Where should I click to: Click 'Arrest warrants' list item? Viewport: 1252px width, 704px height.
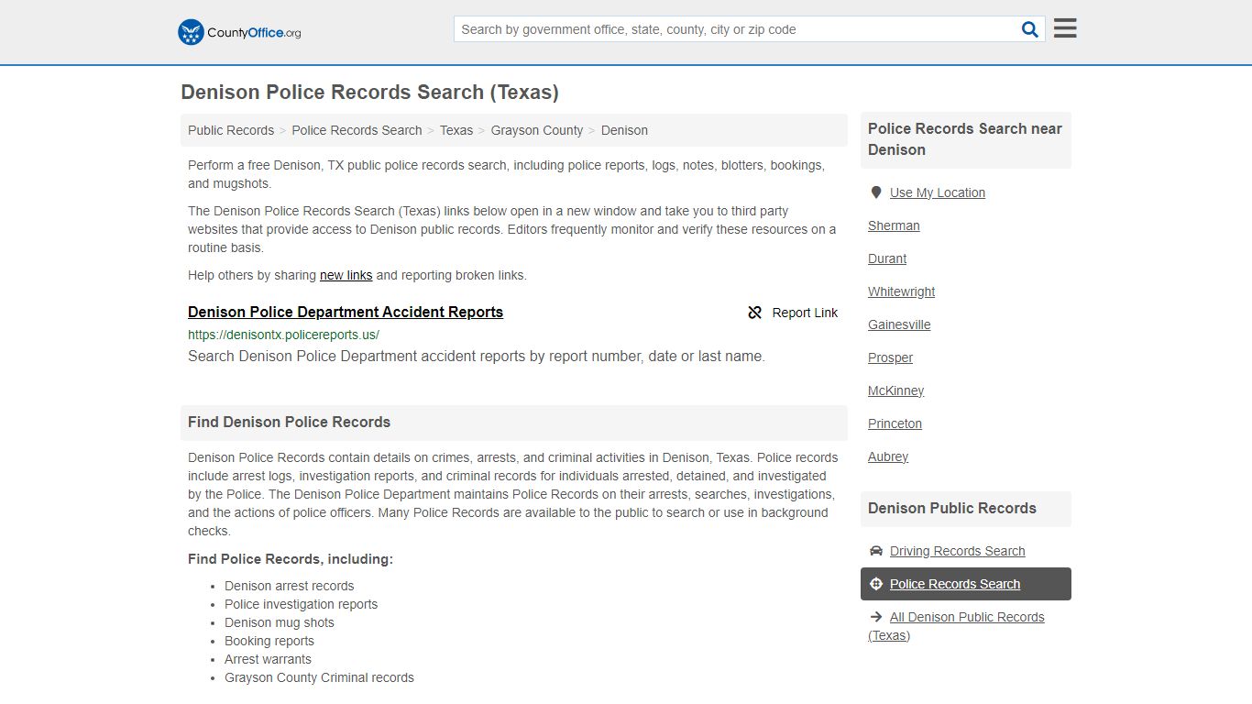(269, 659)
